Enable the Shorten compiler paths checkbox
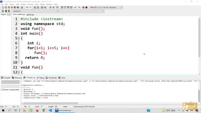Screen dimensions: 201x113 2,90
